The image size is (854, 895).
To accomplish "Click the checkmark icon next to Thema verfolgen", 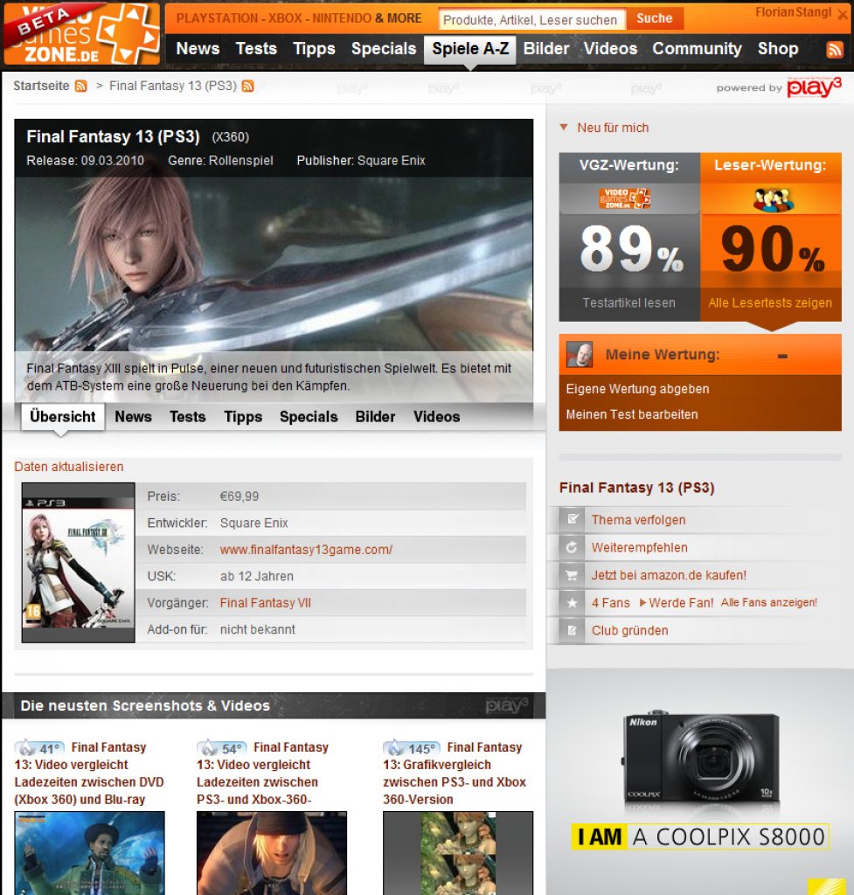I will click(572, 519).
